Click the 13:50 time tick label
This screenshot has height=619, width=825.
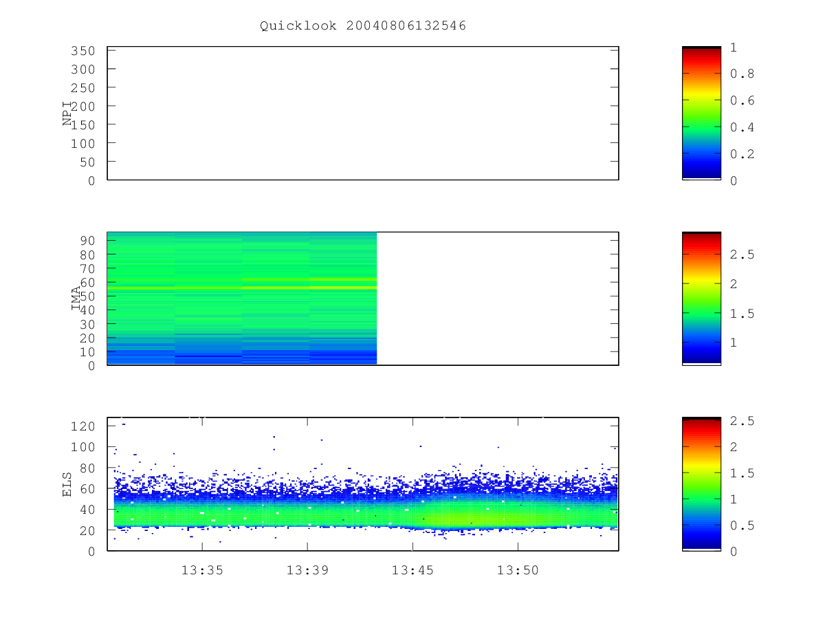coord(517,570)
